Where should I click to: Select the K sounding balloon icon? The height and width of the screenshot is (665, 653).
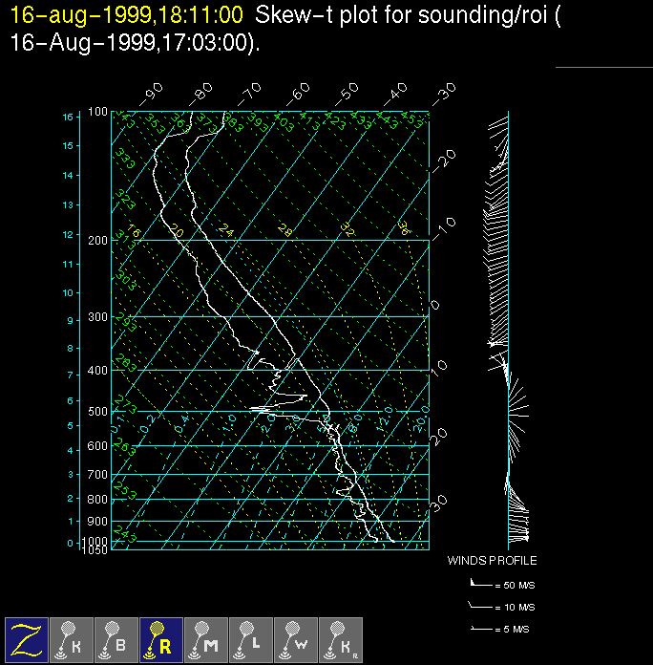click(72, 639)
